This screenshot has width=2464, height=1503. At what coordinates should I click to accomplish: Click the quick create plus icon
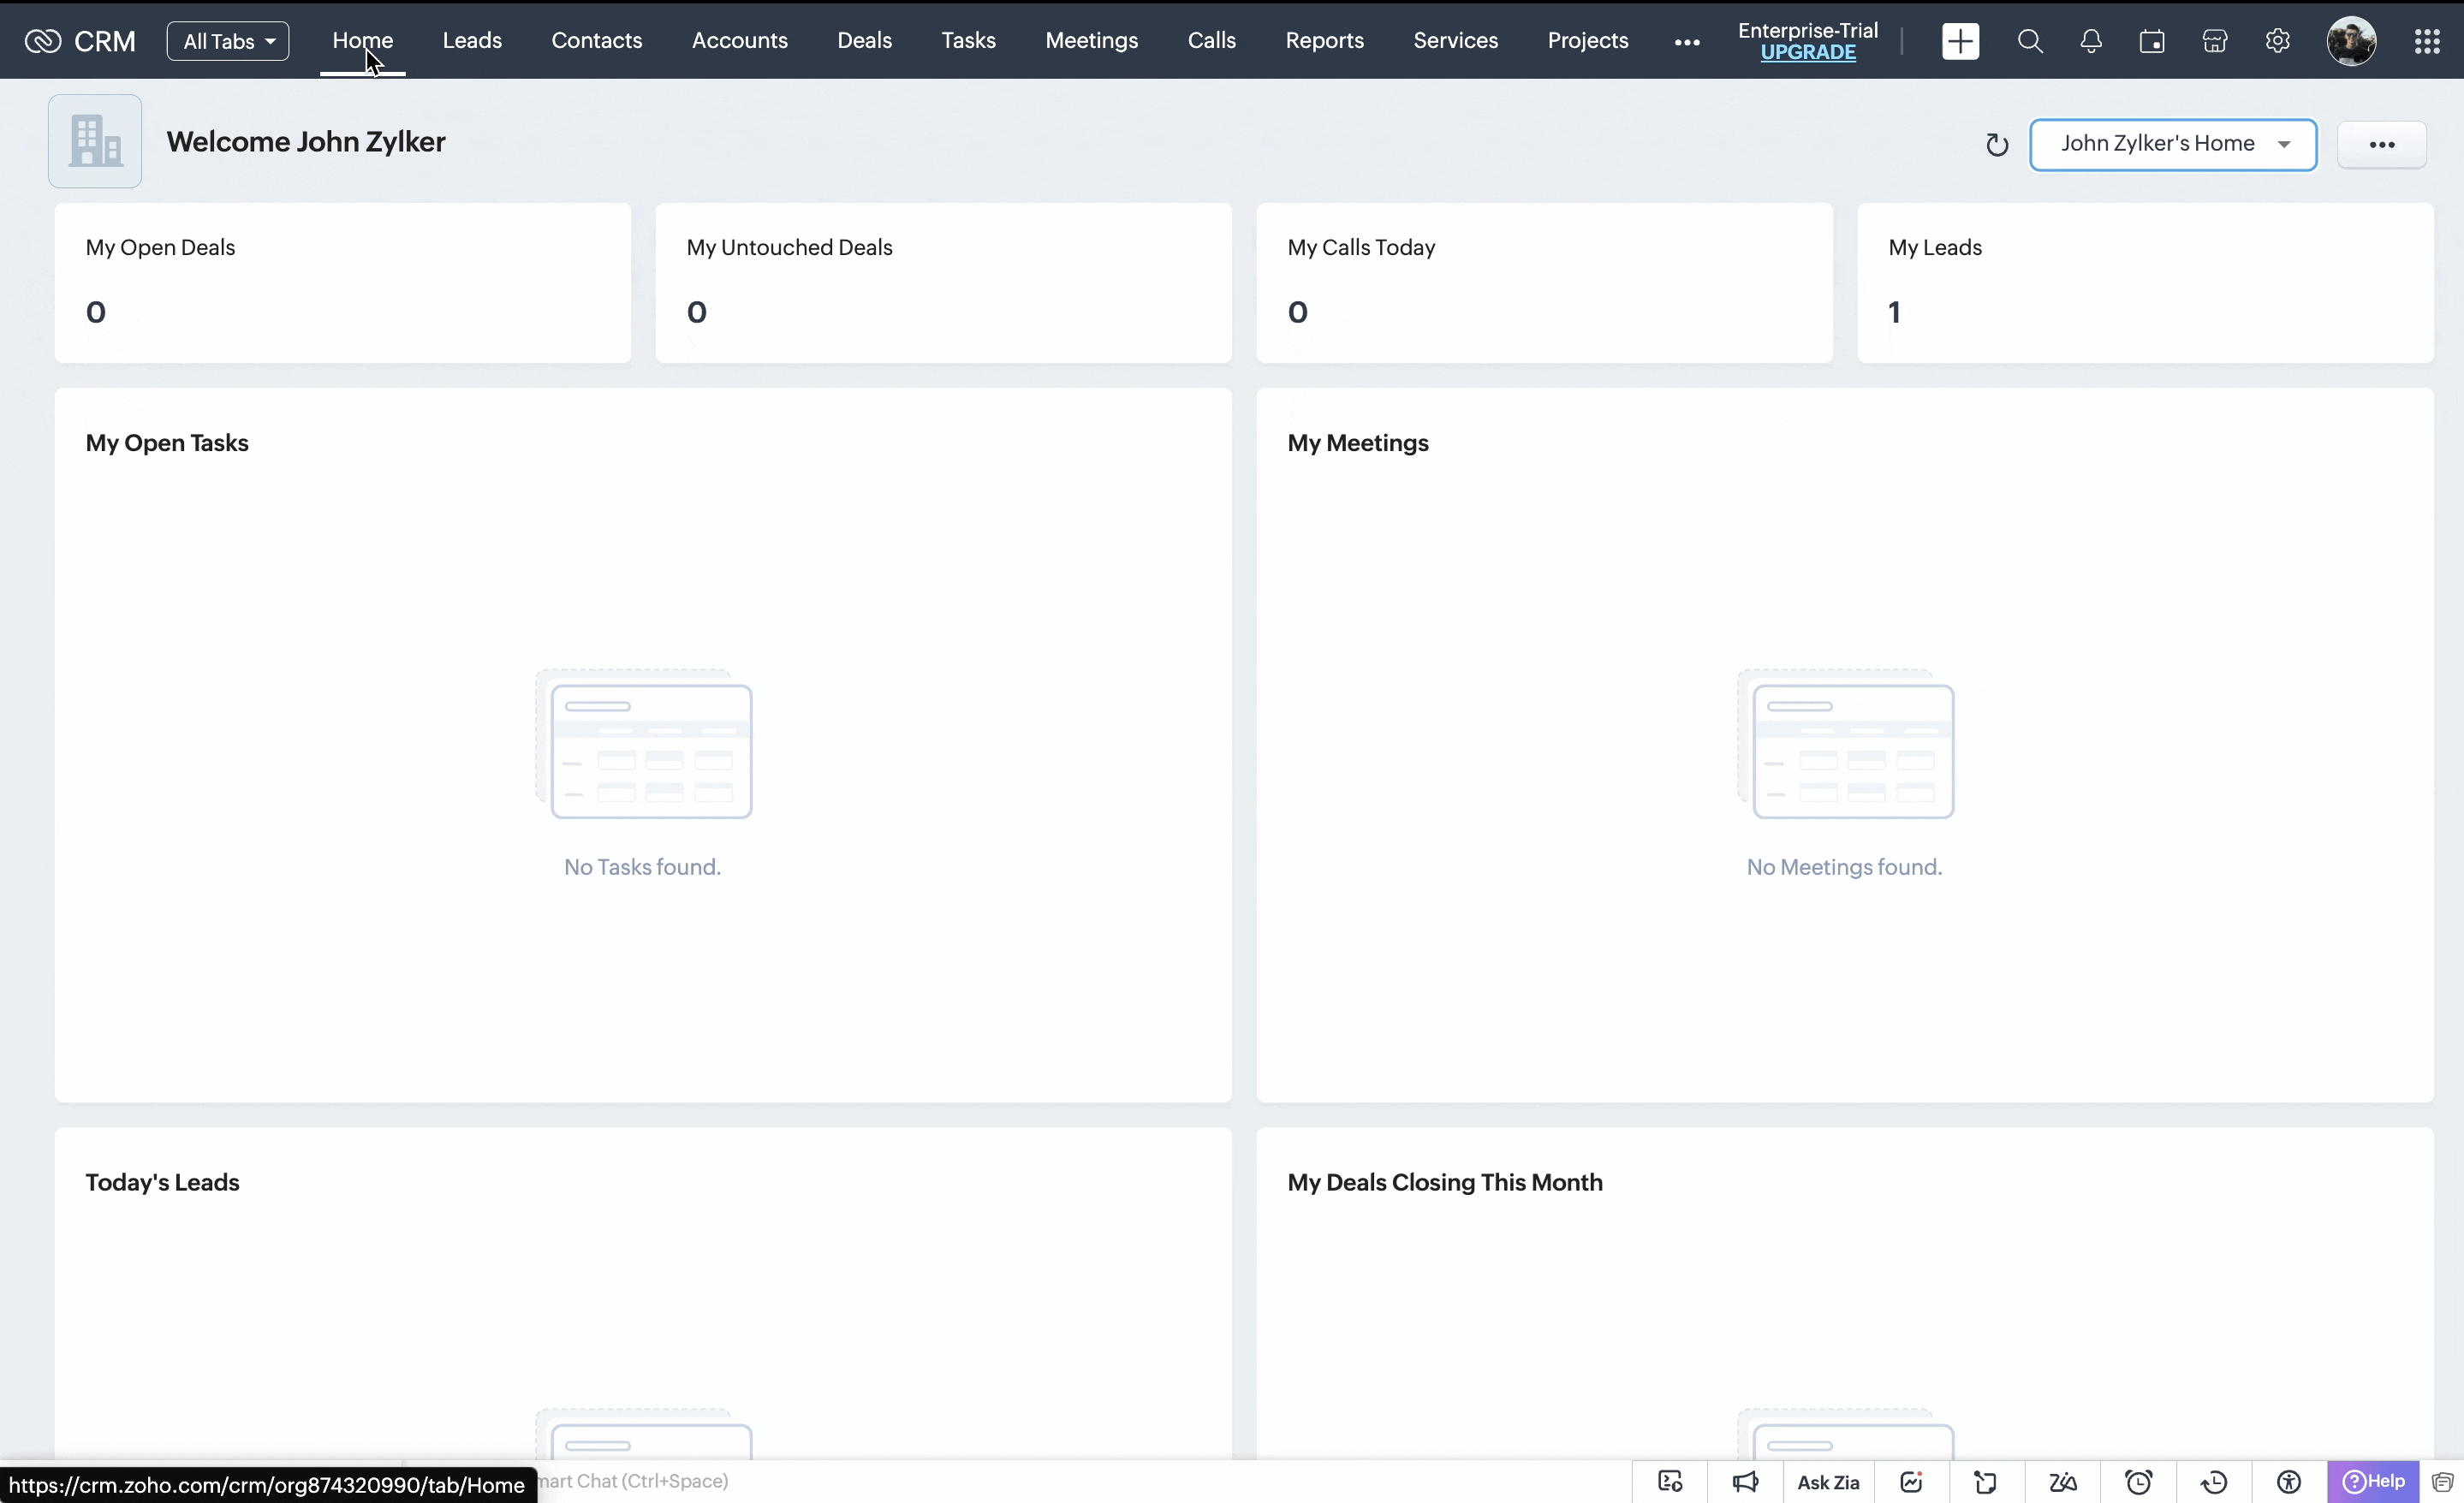click(x=1960, y=41)
